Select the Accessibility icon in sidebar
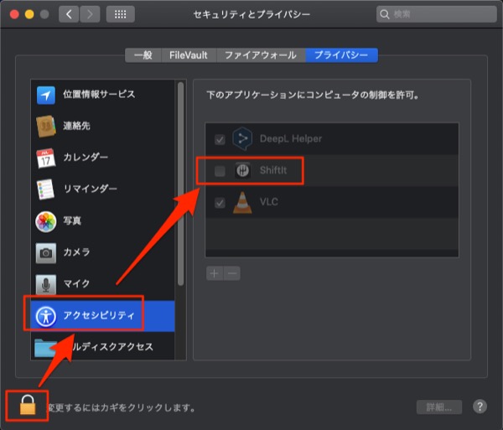The width and height of the screenshot is (503, 430). (x=46, y=316)
